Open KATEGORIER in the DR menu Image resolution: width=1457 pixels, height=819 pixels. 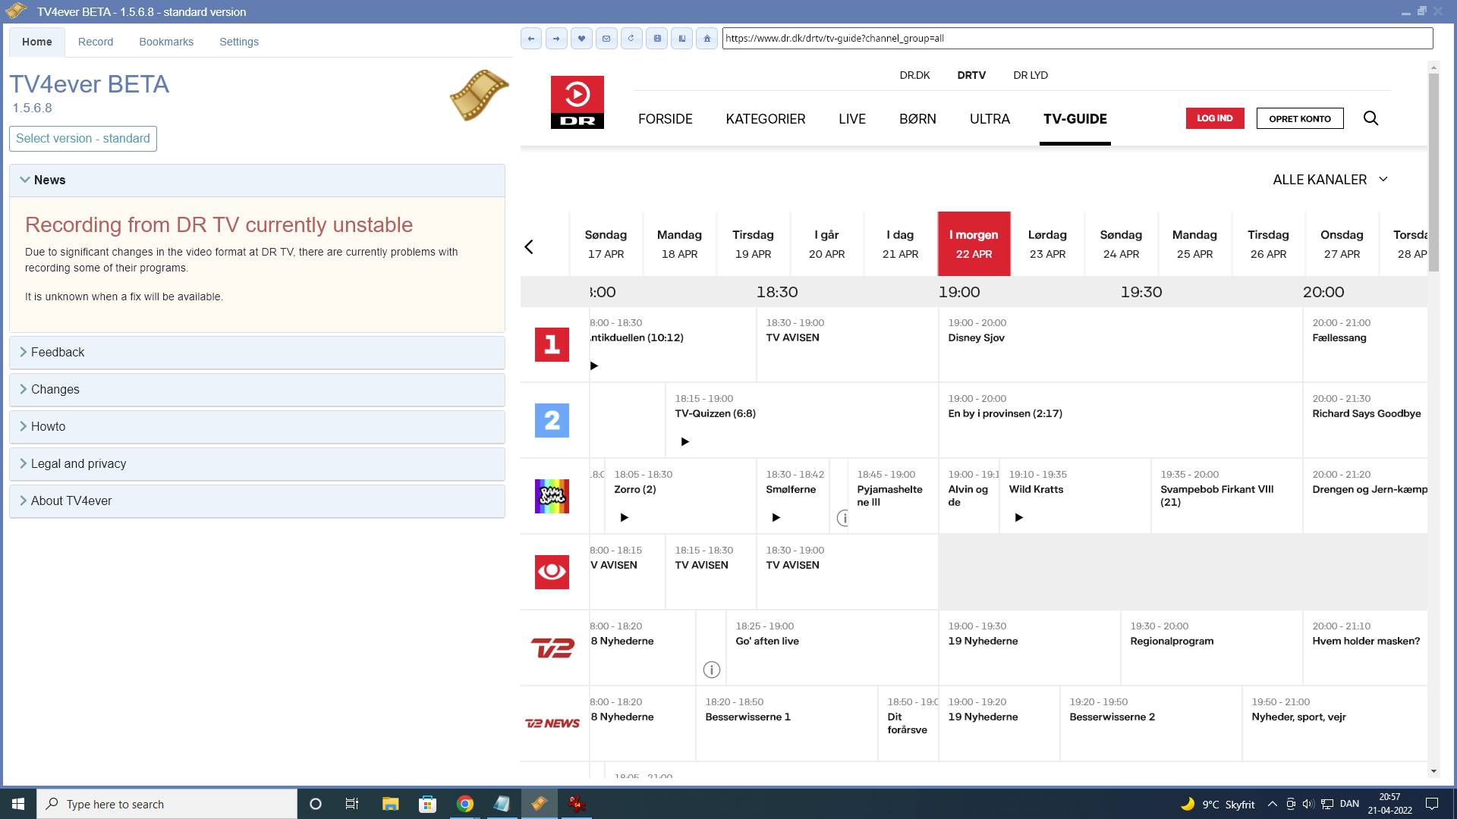pyautogui.click(x=766, y=119)
